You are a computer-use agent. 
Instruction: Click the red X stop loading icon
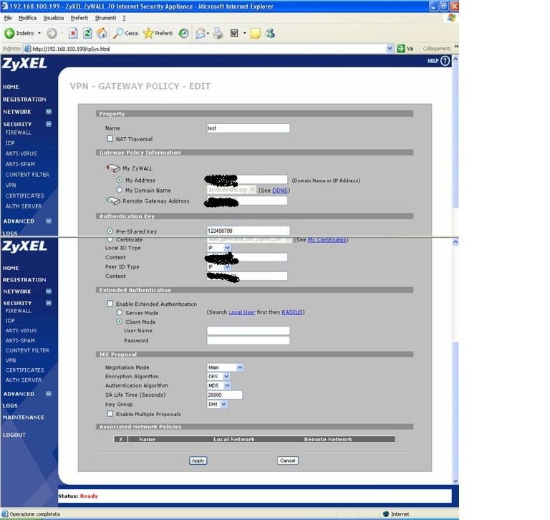tap(73, 34)
